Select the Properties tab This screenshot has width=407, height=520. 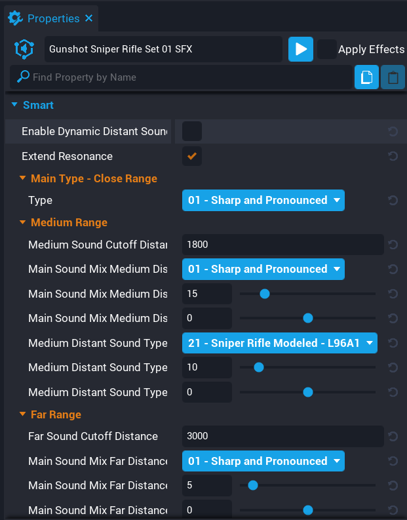click(46, 18)
